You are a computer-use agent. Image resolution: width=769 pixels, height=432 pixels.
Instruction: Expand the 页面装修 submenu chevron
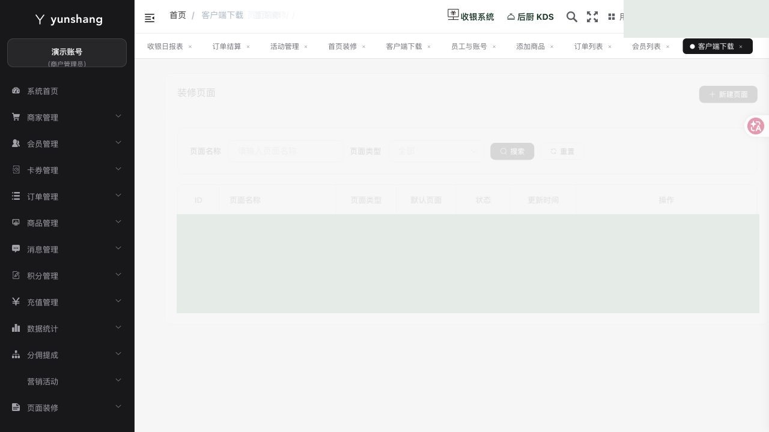118,407
